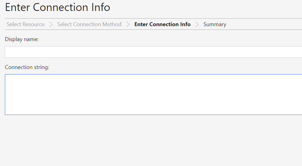Click the Display name label
The image size is (302, 166).
pyautogui.click(x=22, y=39)
